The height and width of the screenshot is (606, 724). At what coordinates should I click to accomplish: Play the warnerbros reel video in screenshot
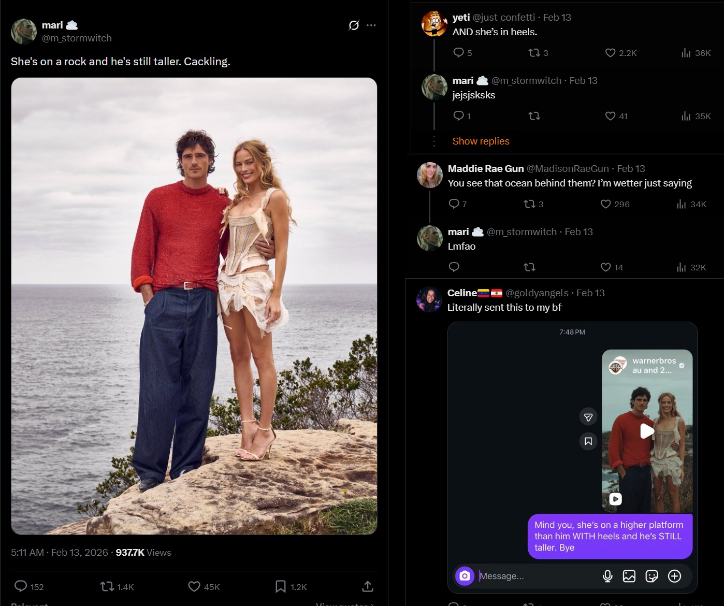[647, 431]
